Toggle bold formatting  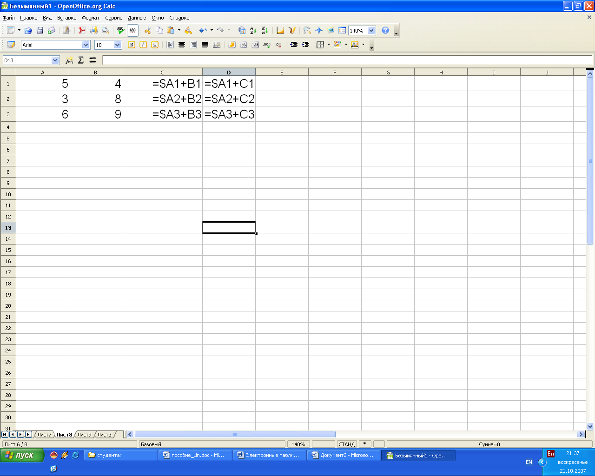(x=132, y=45)
